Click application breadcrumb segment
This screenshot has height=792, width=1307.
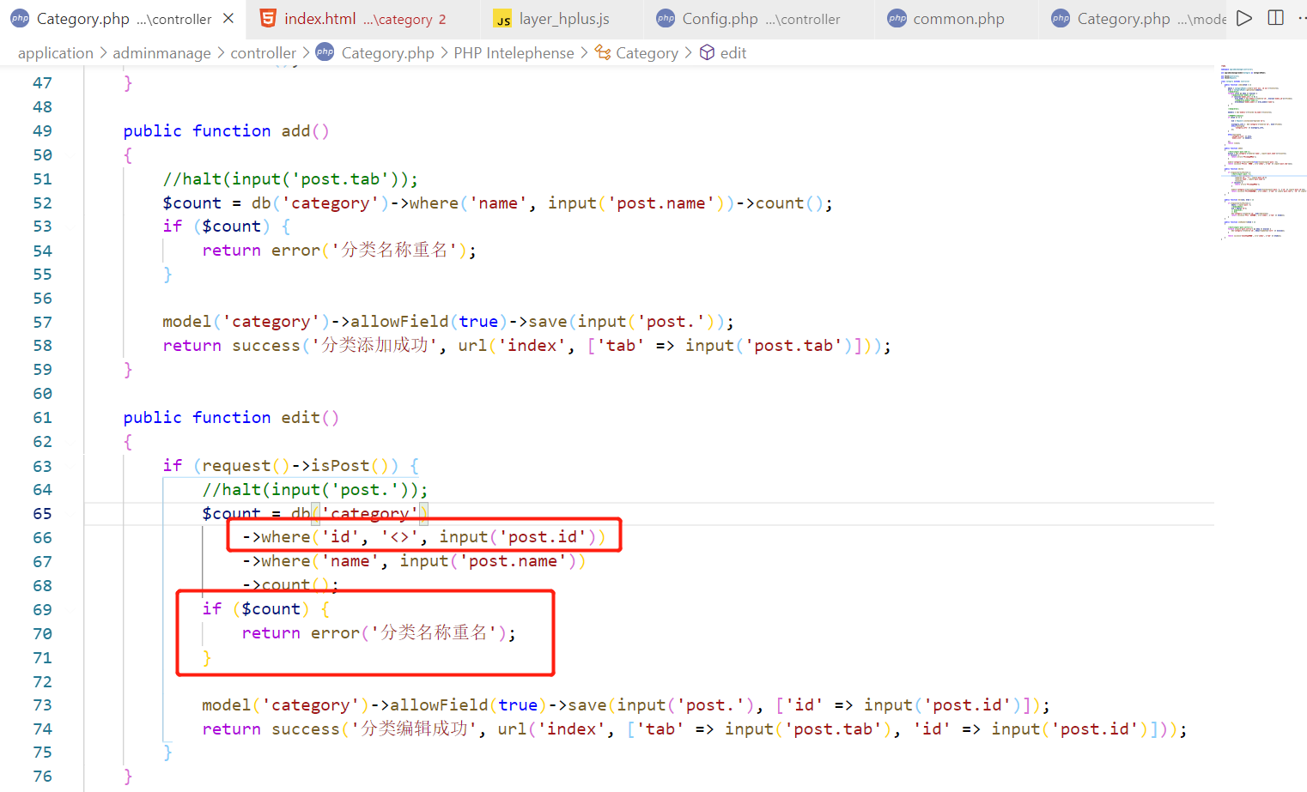56,53
